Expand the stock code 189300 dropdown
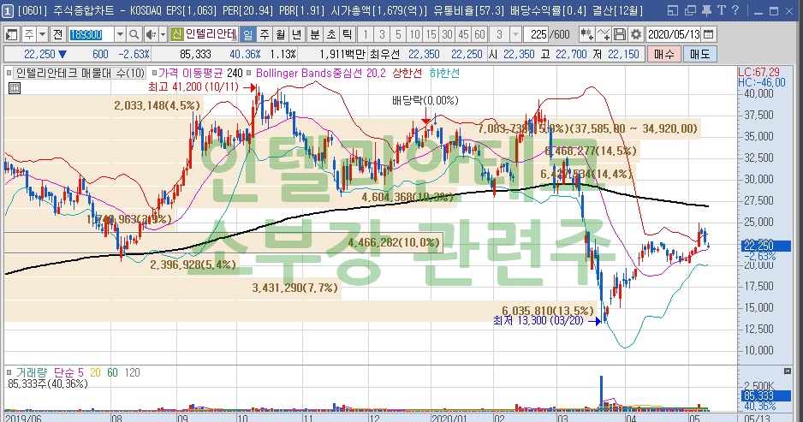This screenshot has width=803, height=422. (x=120, y=34)
